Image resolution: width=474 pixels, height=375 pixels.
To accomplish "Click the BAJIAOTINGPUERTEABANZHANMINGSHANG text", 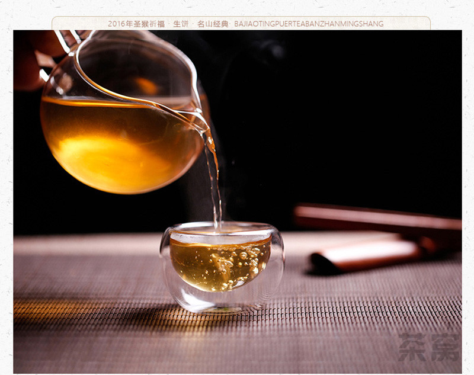I will (308, 24).
